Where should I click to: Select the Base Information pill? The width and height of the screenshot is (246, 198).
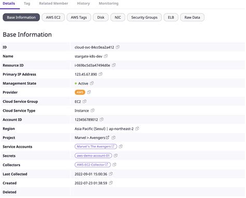[21, 17]
